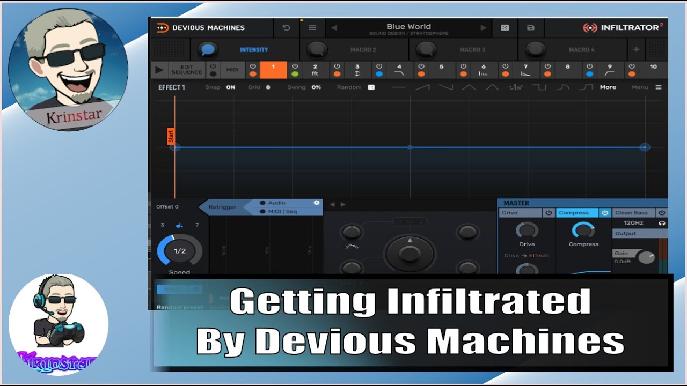Screen dimensions: 687x386
Task: Expand More shape presets
Action: (608, 87)
